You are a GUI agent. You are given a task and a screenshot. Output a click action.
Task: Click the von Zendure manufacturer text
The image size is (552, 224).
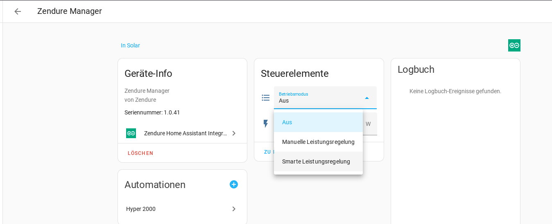coord(140,100)
